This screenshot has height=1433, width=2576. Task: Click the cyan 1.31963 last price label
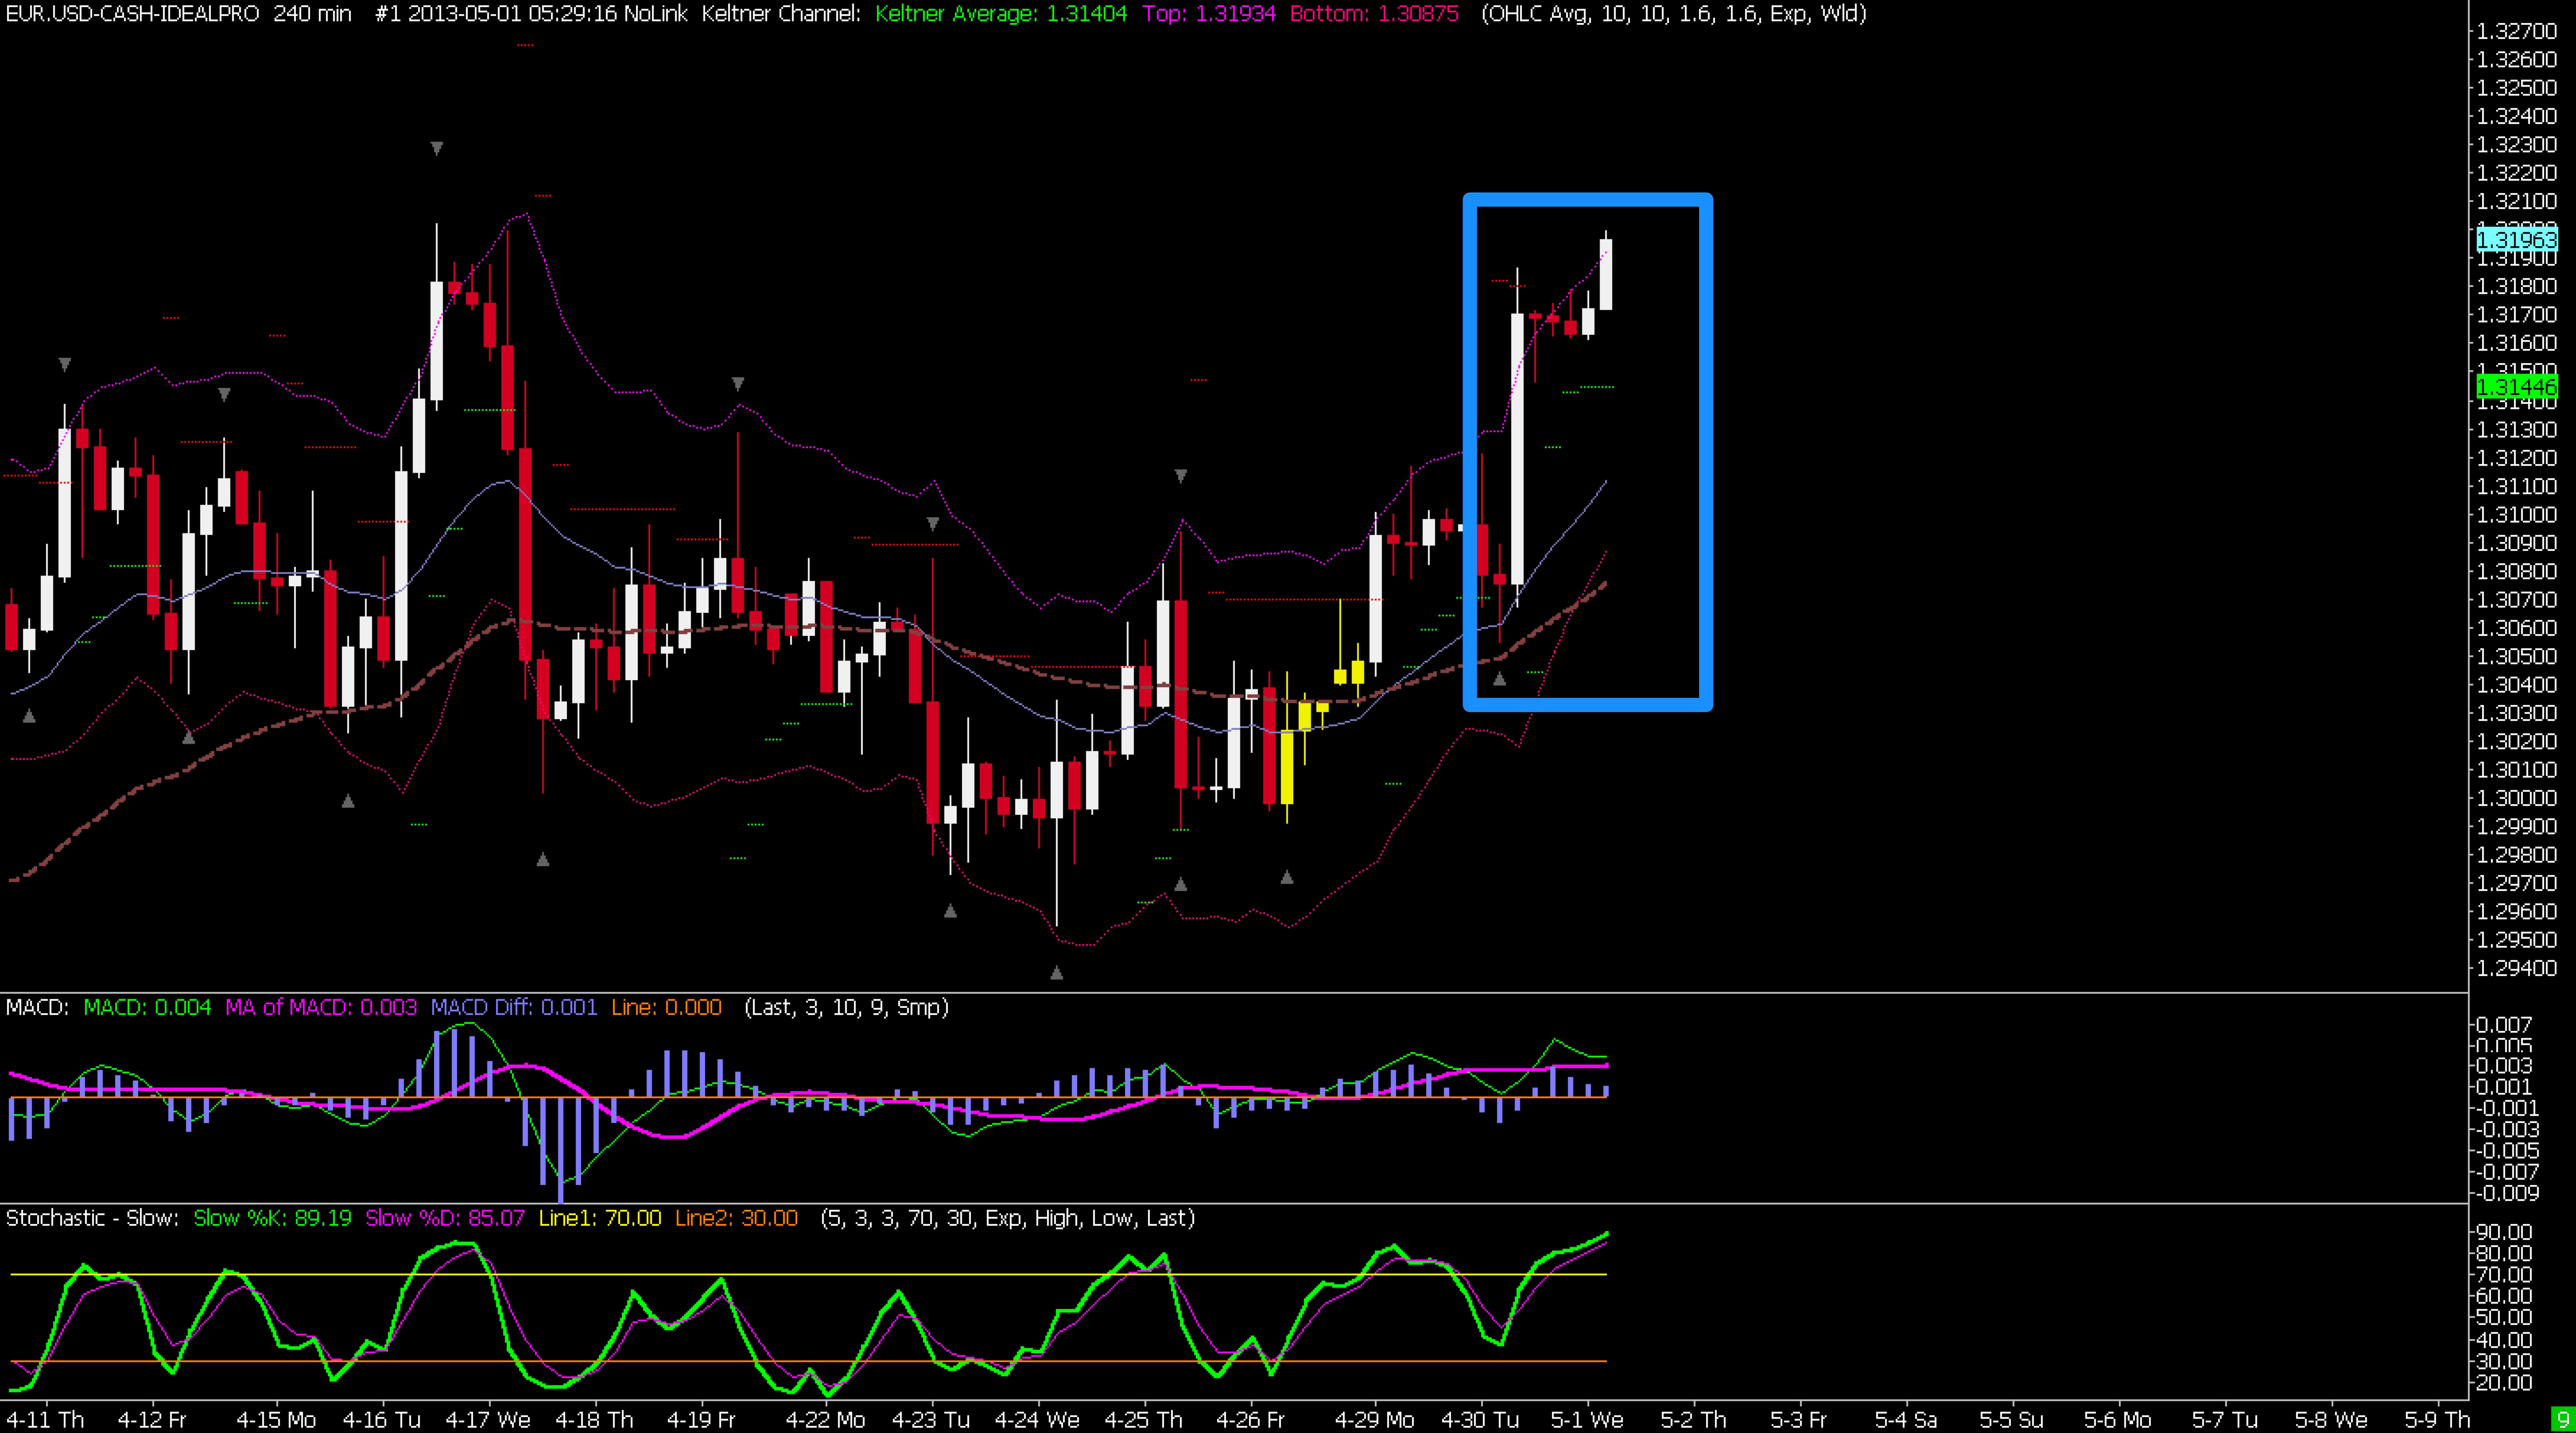[x=2516, y=240]
